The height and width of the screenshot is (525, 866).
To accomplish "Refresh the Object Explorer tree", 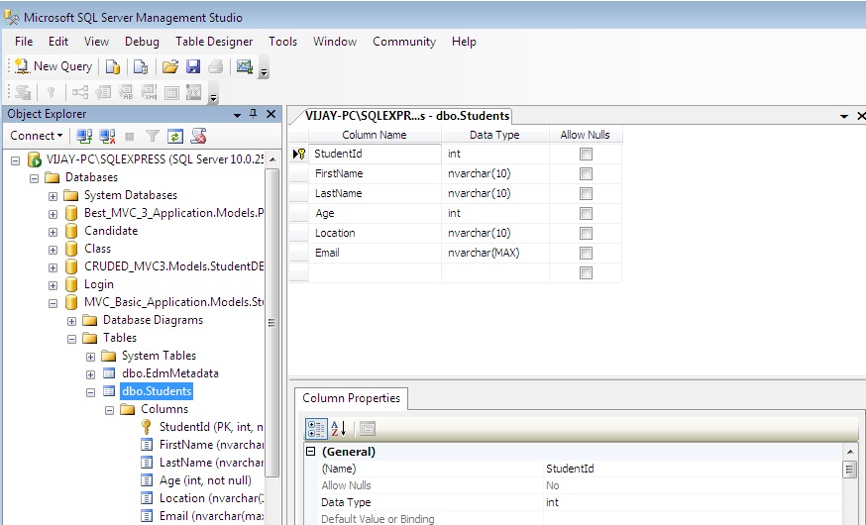I will click(x=175, y=136).
